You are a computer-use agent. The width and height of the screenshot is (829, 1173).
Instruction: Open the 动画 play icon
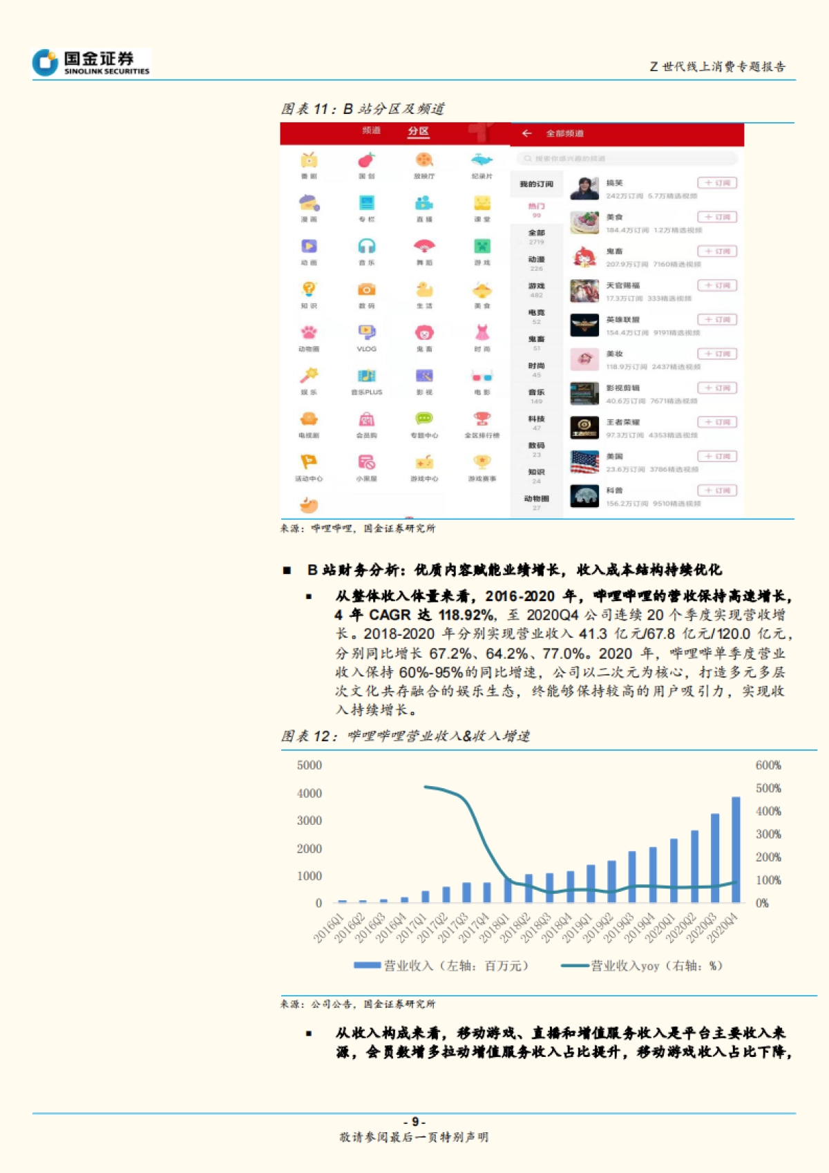pos(309,247)
